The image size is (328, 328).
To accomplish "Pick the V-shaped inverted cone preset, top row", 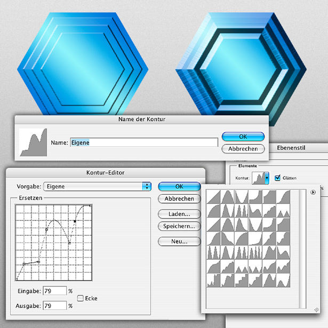I will pyautogui.click(x=242, y=197).
